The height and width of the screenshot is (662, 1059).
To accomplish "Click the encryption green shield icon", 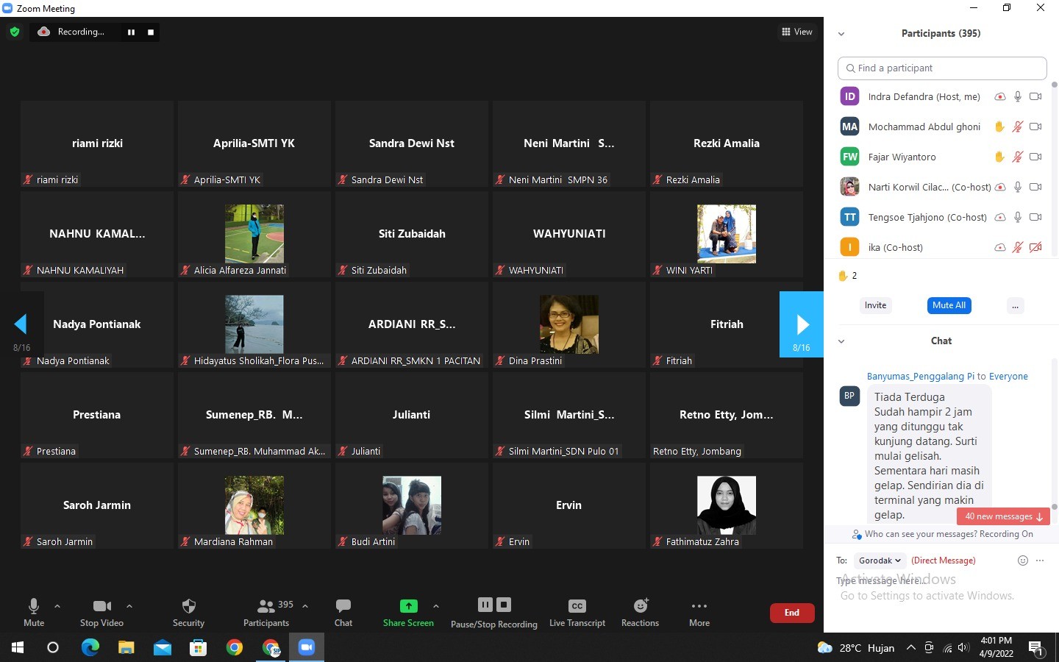I will 15,32.
